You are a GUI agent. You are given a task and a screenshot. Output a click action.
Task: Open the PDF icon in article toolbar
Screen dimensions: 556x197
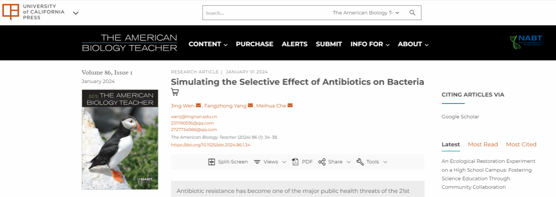click(x=296, y=162)
